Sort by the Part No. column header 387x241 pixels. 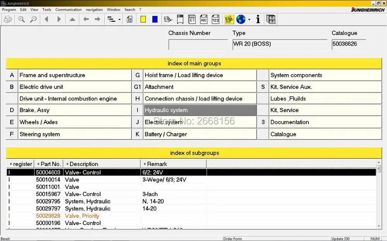pyautogui.click(x=49, y=164)
